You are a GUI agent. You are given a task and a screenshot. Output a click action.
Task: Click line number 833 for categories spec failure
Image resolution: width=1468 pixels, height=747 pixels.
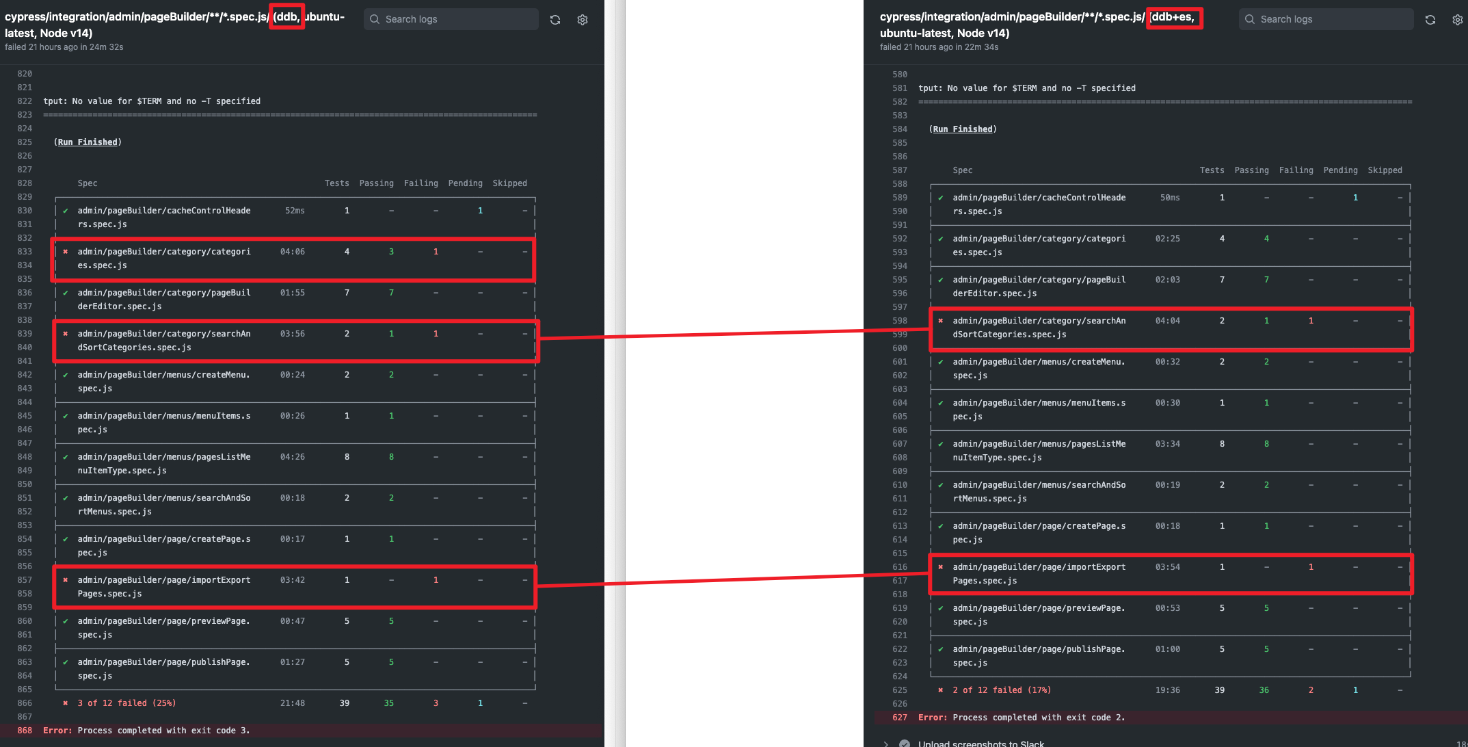25,252
